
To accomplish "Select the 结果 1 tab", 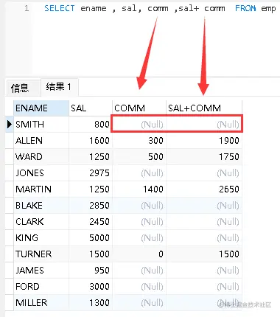I will coord(59,87).
